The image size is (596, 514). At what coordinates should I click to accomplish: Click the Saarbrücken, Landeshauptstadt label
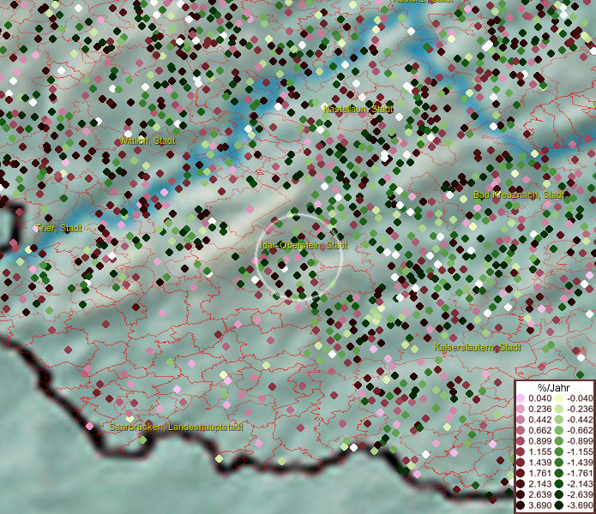tap(177, 427)
